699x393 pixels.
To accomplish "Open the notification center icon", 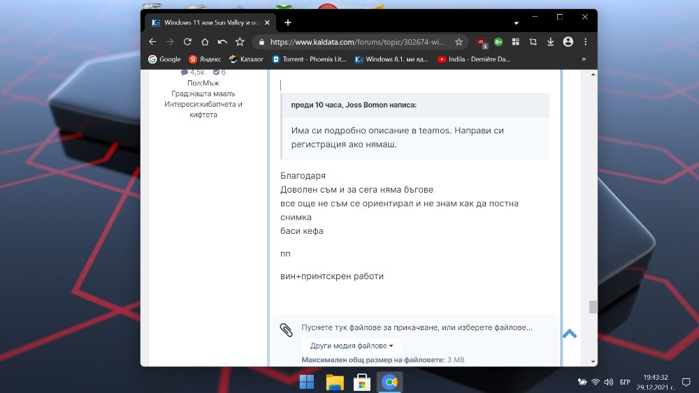I will click(x=686, y=382).
